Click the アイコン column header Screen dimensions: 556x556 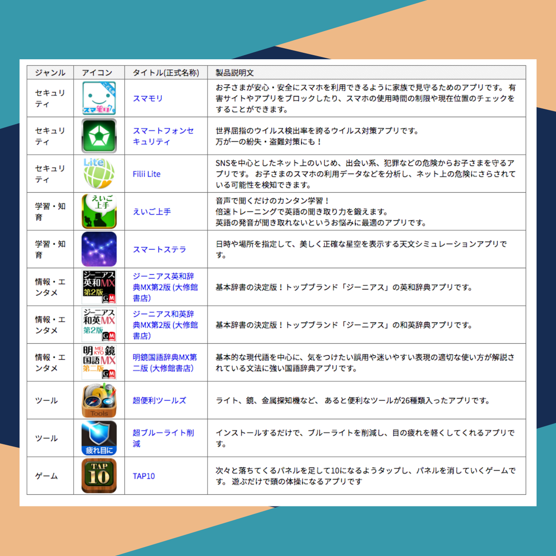point(99,72)
